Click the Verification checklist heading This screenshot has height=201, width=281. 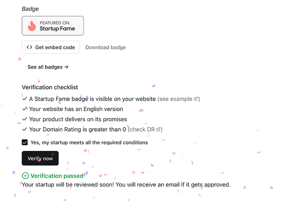[50, 87]
